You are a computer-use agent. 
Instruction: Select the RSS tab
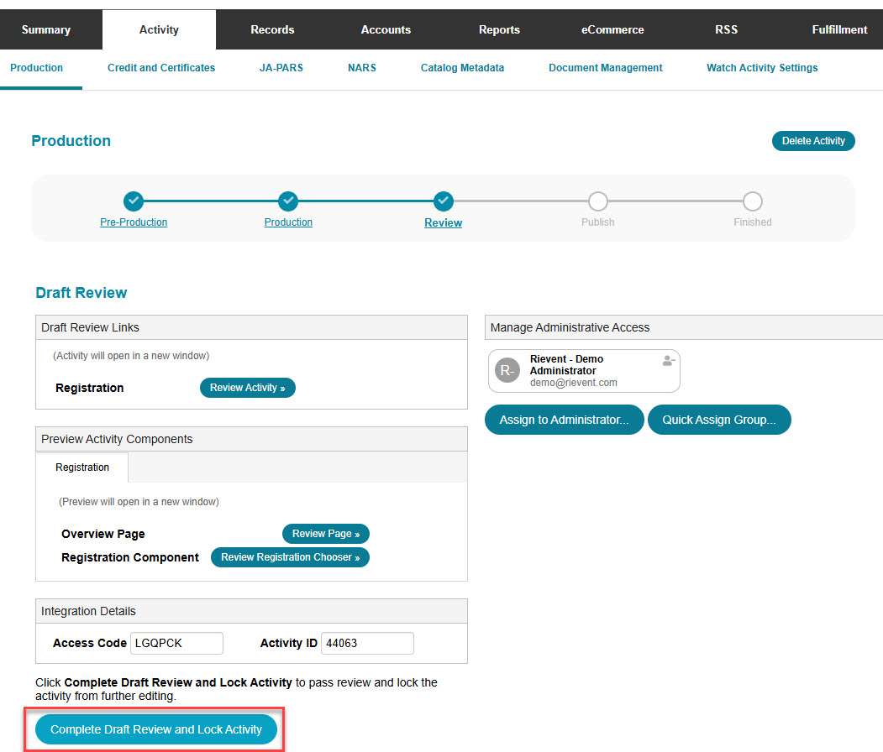pos(726,30)
